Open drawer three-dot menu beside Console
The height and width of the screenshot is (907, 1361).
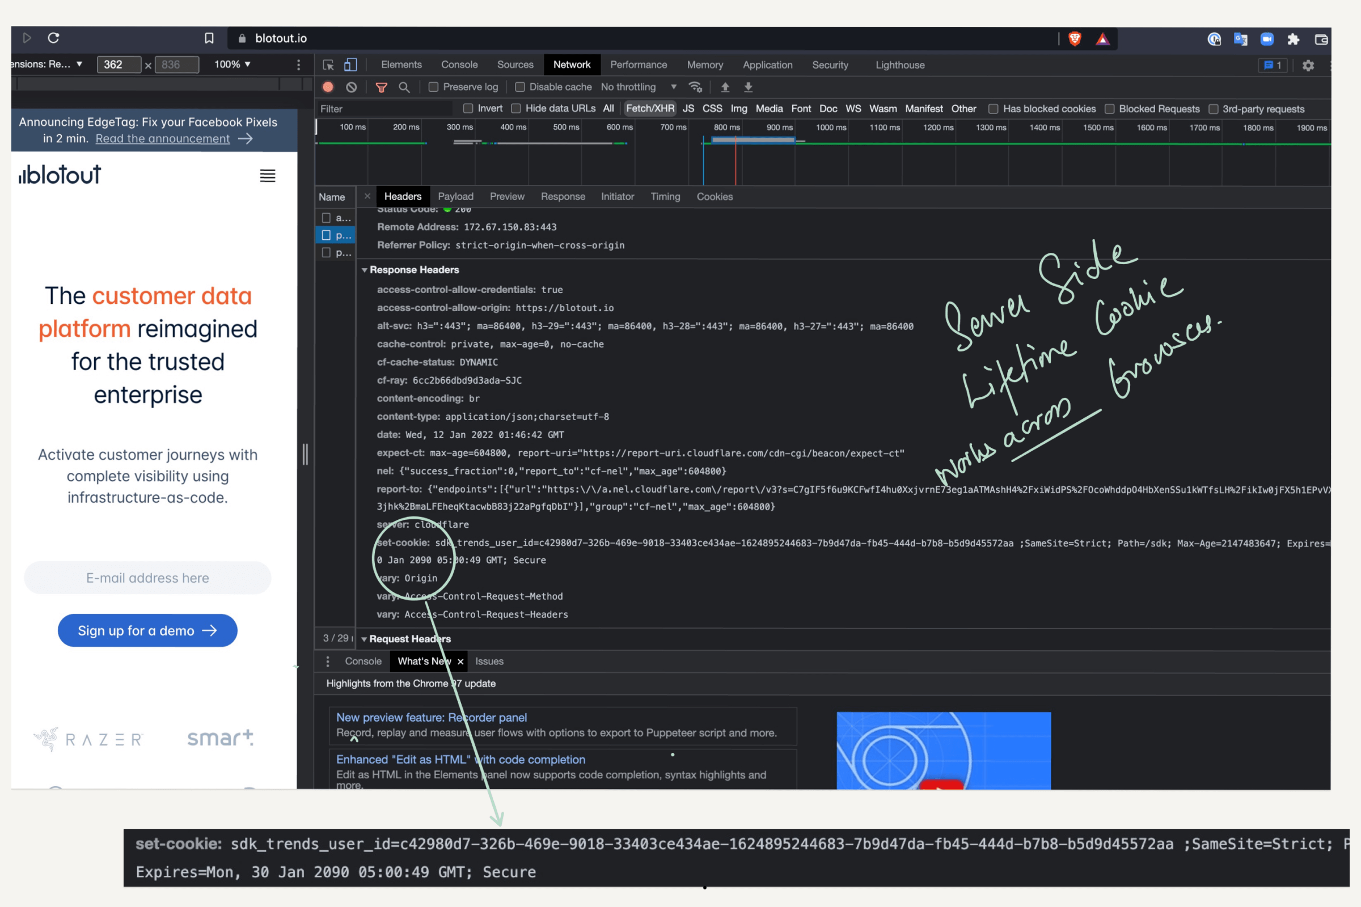[x=328, y=661]
